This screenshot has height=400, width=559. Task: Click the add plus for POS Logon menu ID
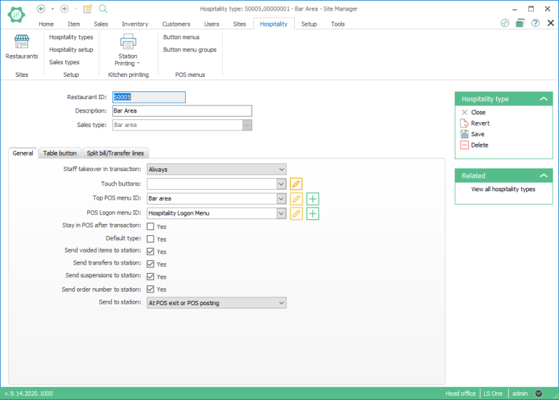click(x=312, y=214)
